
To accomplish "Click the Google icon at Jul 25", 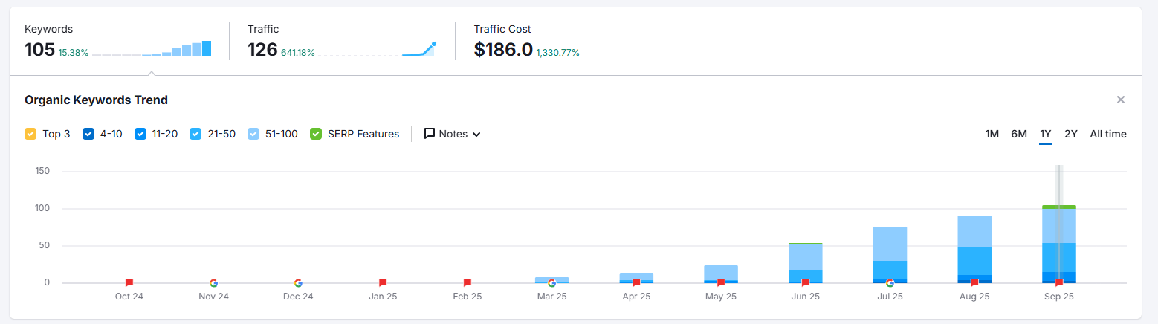I will coord(890,282).
